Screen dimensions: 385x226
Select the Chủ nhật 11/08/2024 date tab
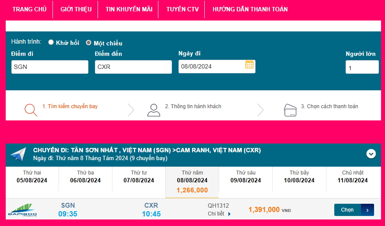tap(353, 177)
